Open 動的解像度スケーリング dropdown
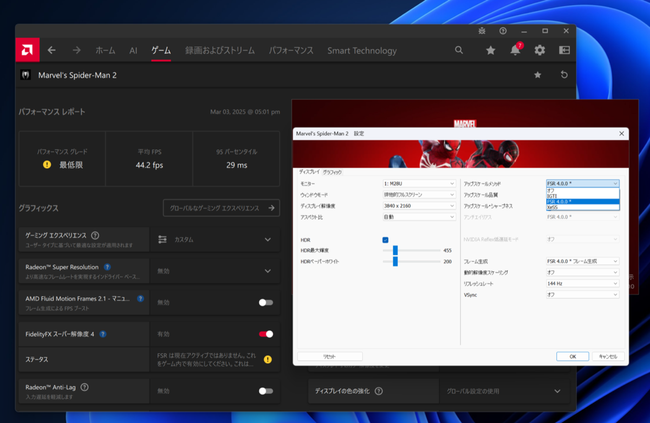Screen dimensions: 650x423 [x=582, y=272]
